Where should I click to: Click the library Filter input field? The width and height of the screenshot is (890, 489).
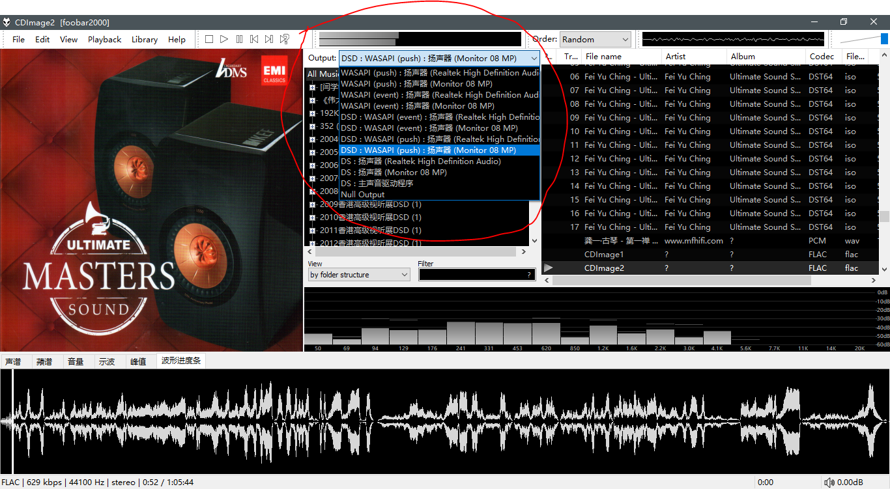(472, 275)
